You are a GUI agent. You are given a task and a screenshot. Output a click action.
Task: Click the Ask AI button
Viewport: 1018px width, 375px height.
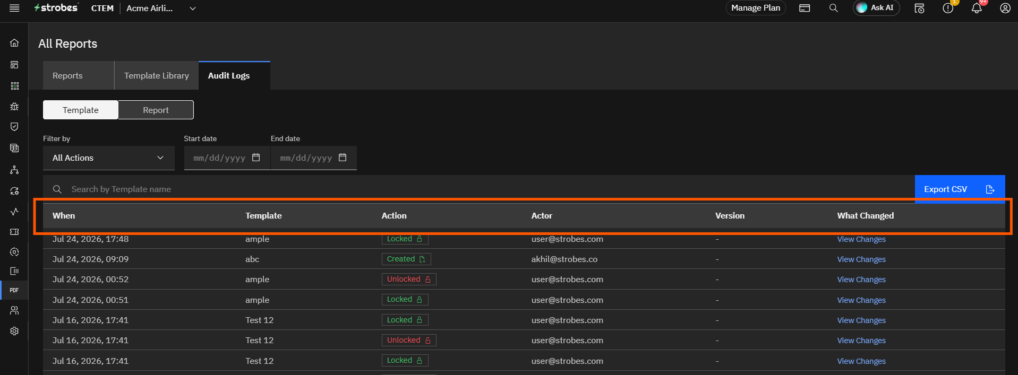pos(876,8)
